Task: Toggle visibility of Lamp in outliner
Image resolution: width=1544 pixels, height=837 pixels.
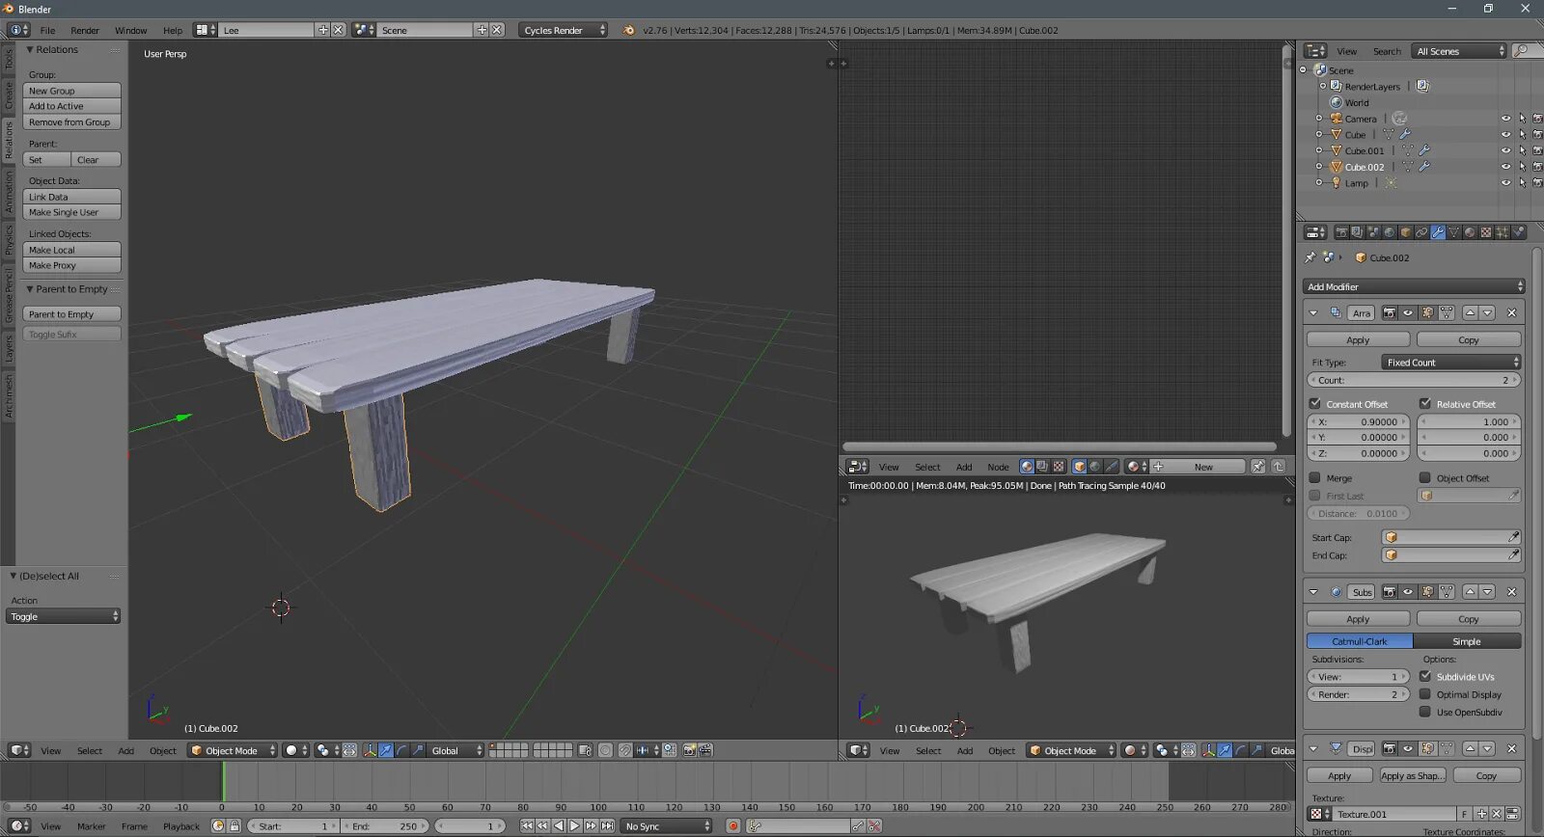Action: click(1505, 183)
